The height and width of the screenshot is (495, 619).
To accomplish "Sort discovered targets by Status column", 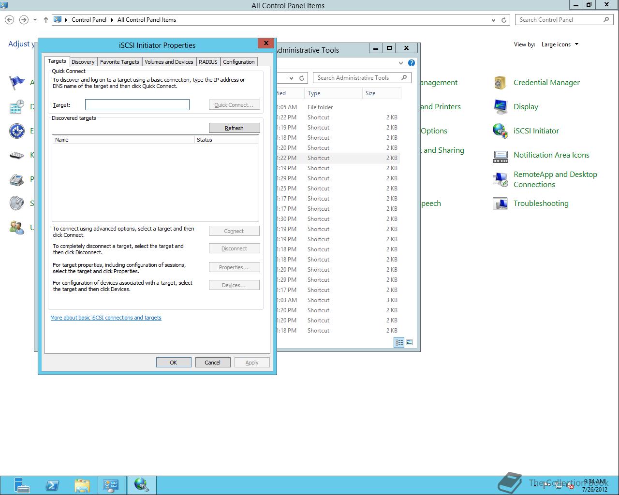I will (226, 140).
